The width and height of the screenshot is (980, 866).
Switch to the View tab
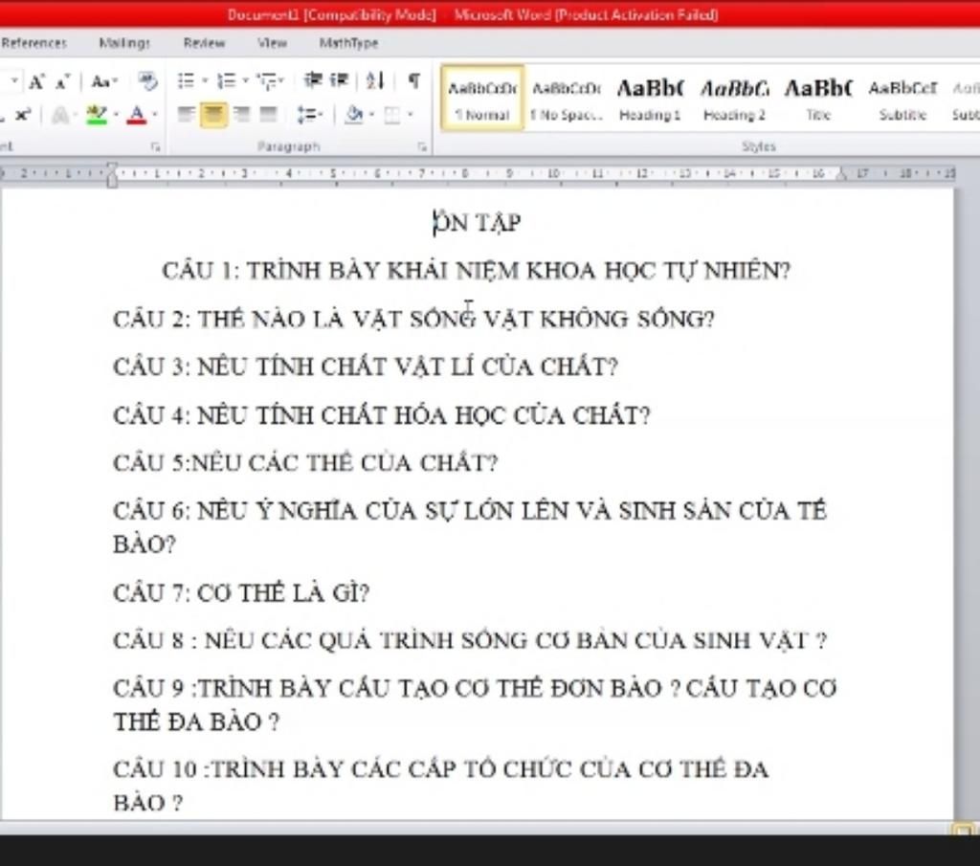[272, 43]
